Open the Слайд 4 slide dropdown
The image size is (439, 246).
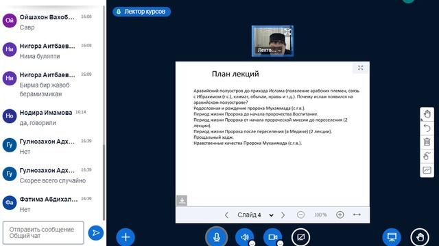click(x=255, y=215)
